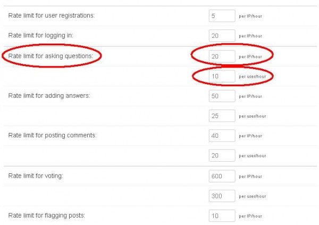This screenshot has height=225, width=319.
Task: Click the voting per user/hour field
Action: pos(222,196)
